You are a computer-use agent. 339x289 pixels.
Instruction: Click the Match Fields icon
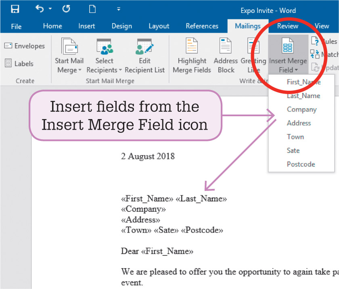tap(315, 54)
